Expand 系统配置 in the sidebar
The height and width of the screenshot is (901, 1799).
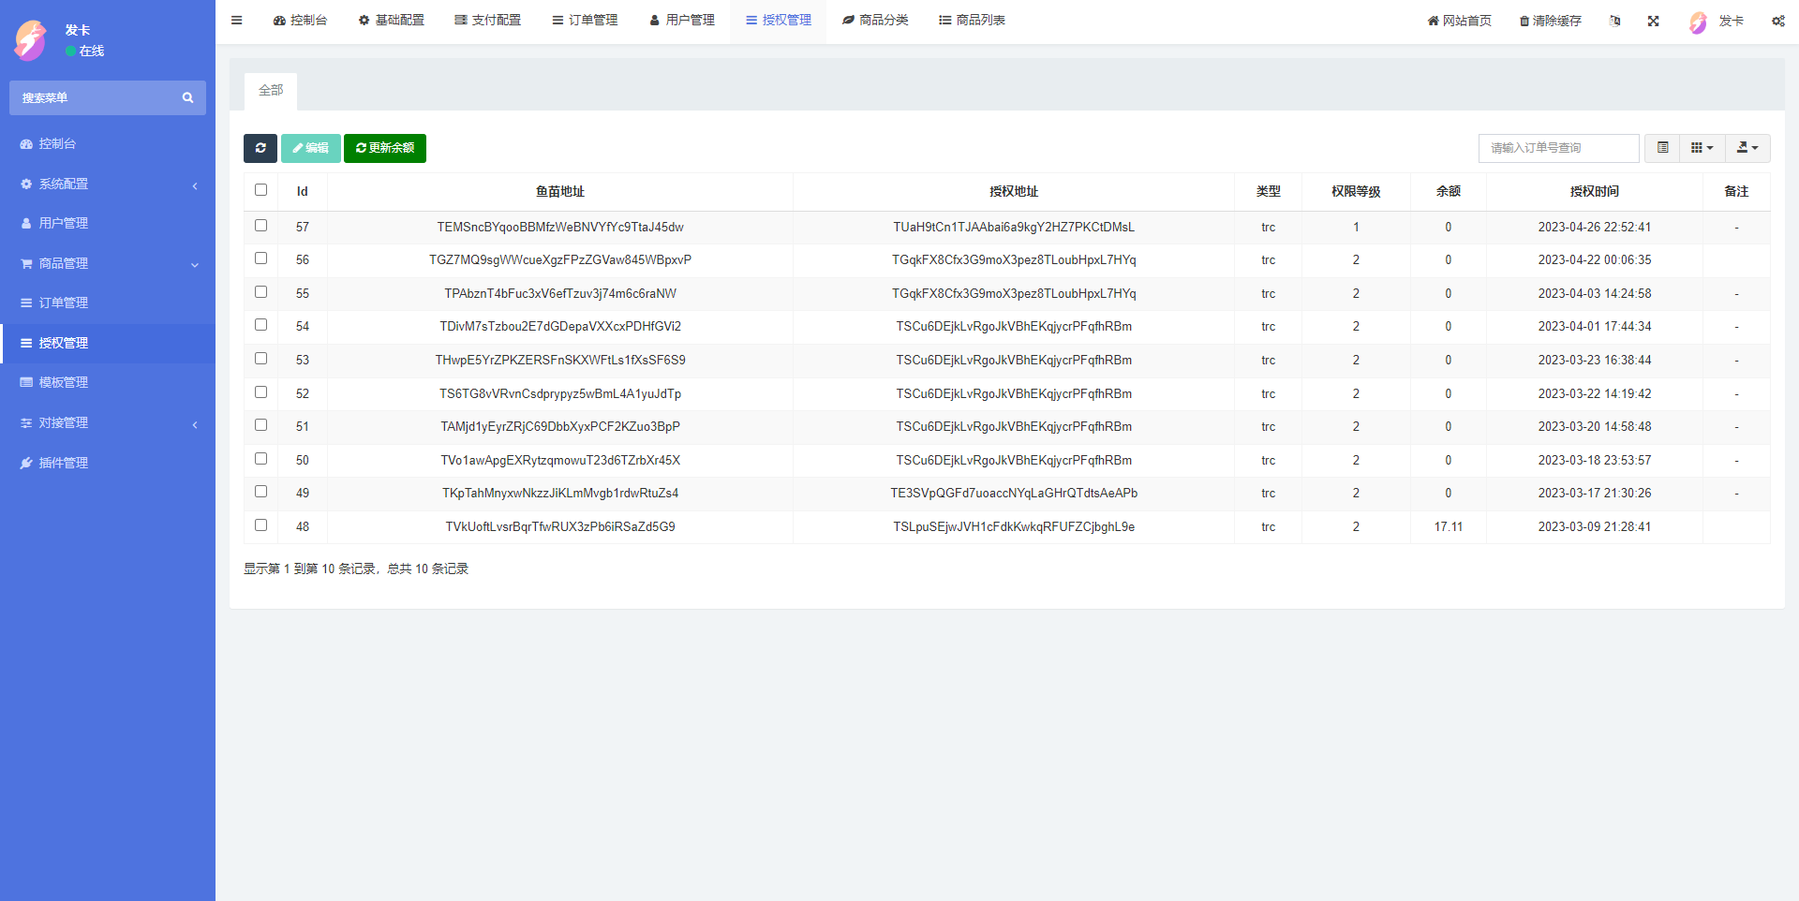coord(108,185)
